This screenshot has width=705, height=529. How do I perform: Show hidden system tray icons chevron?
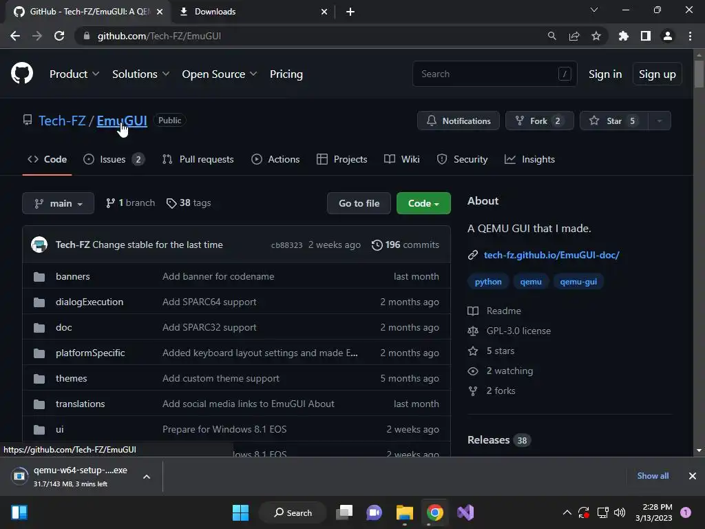tap(567, 512)
